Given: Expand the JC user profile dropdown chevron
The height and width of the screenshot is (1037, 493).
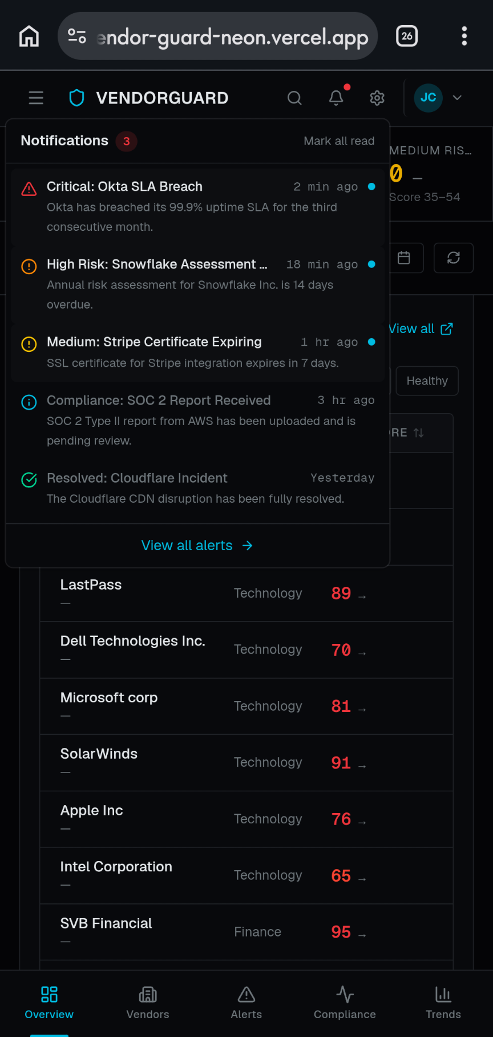Looking at the screenshot, I should click(457, 98).
